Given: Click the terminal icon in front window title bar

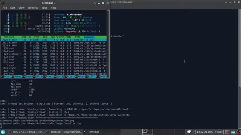Looking at the screenshot, I should [3, 3].
